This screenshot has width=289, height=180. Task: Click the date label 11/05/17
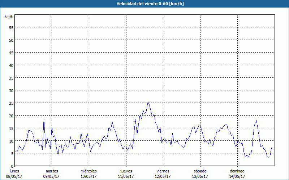tap(126, 176)
